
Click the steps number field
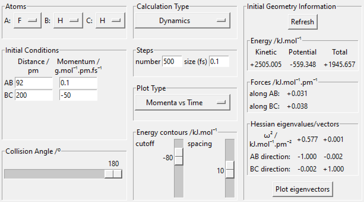172,62
